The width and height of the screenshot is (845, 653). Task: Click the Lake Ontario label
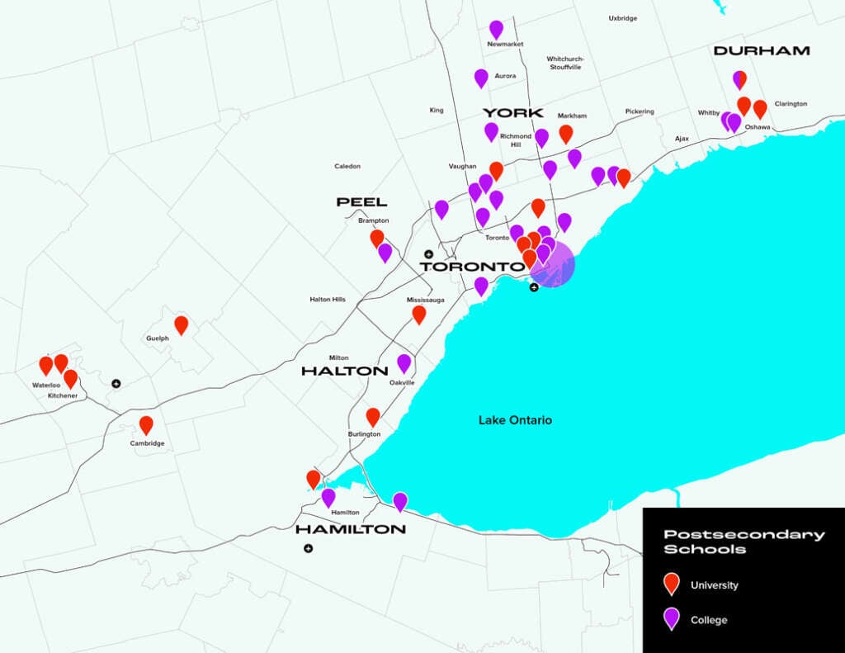coord(516,420)
